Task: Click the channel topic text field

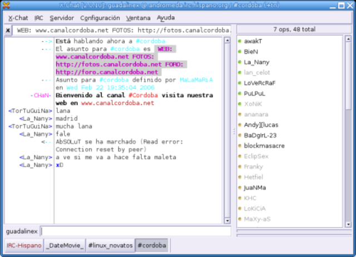Action: coord(122,30)
